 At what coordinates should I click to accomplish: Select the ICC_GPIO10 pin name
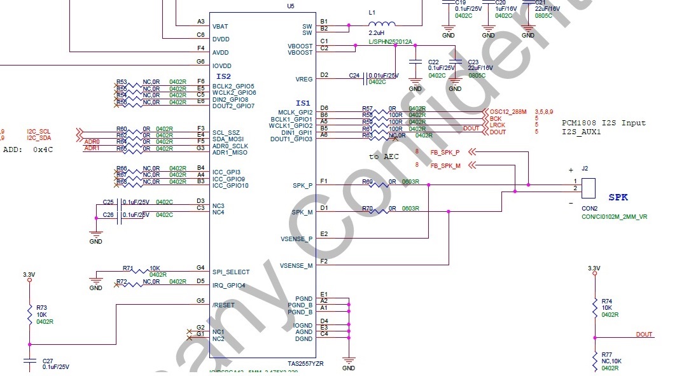pos(230,186)
